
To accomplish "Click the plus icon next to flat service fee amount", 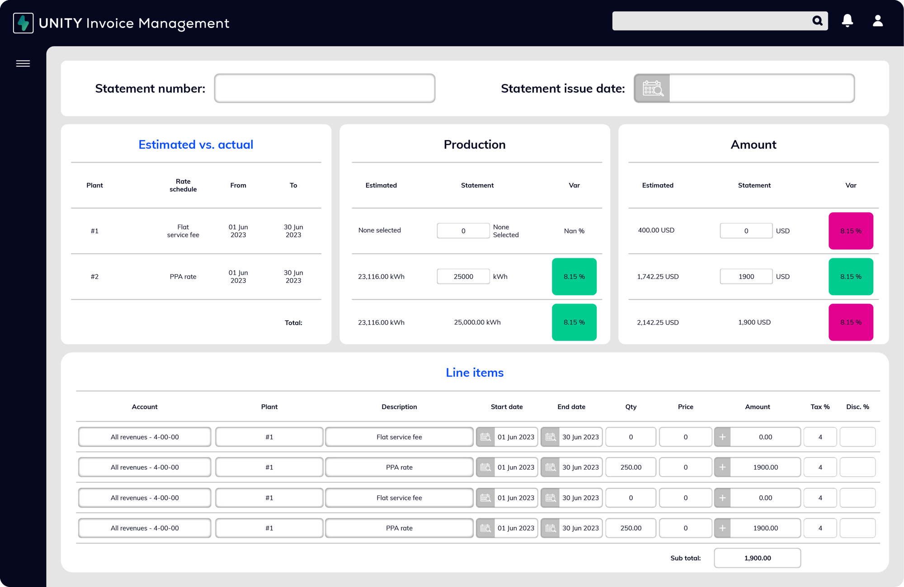I will coord(722,436).
